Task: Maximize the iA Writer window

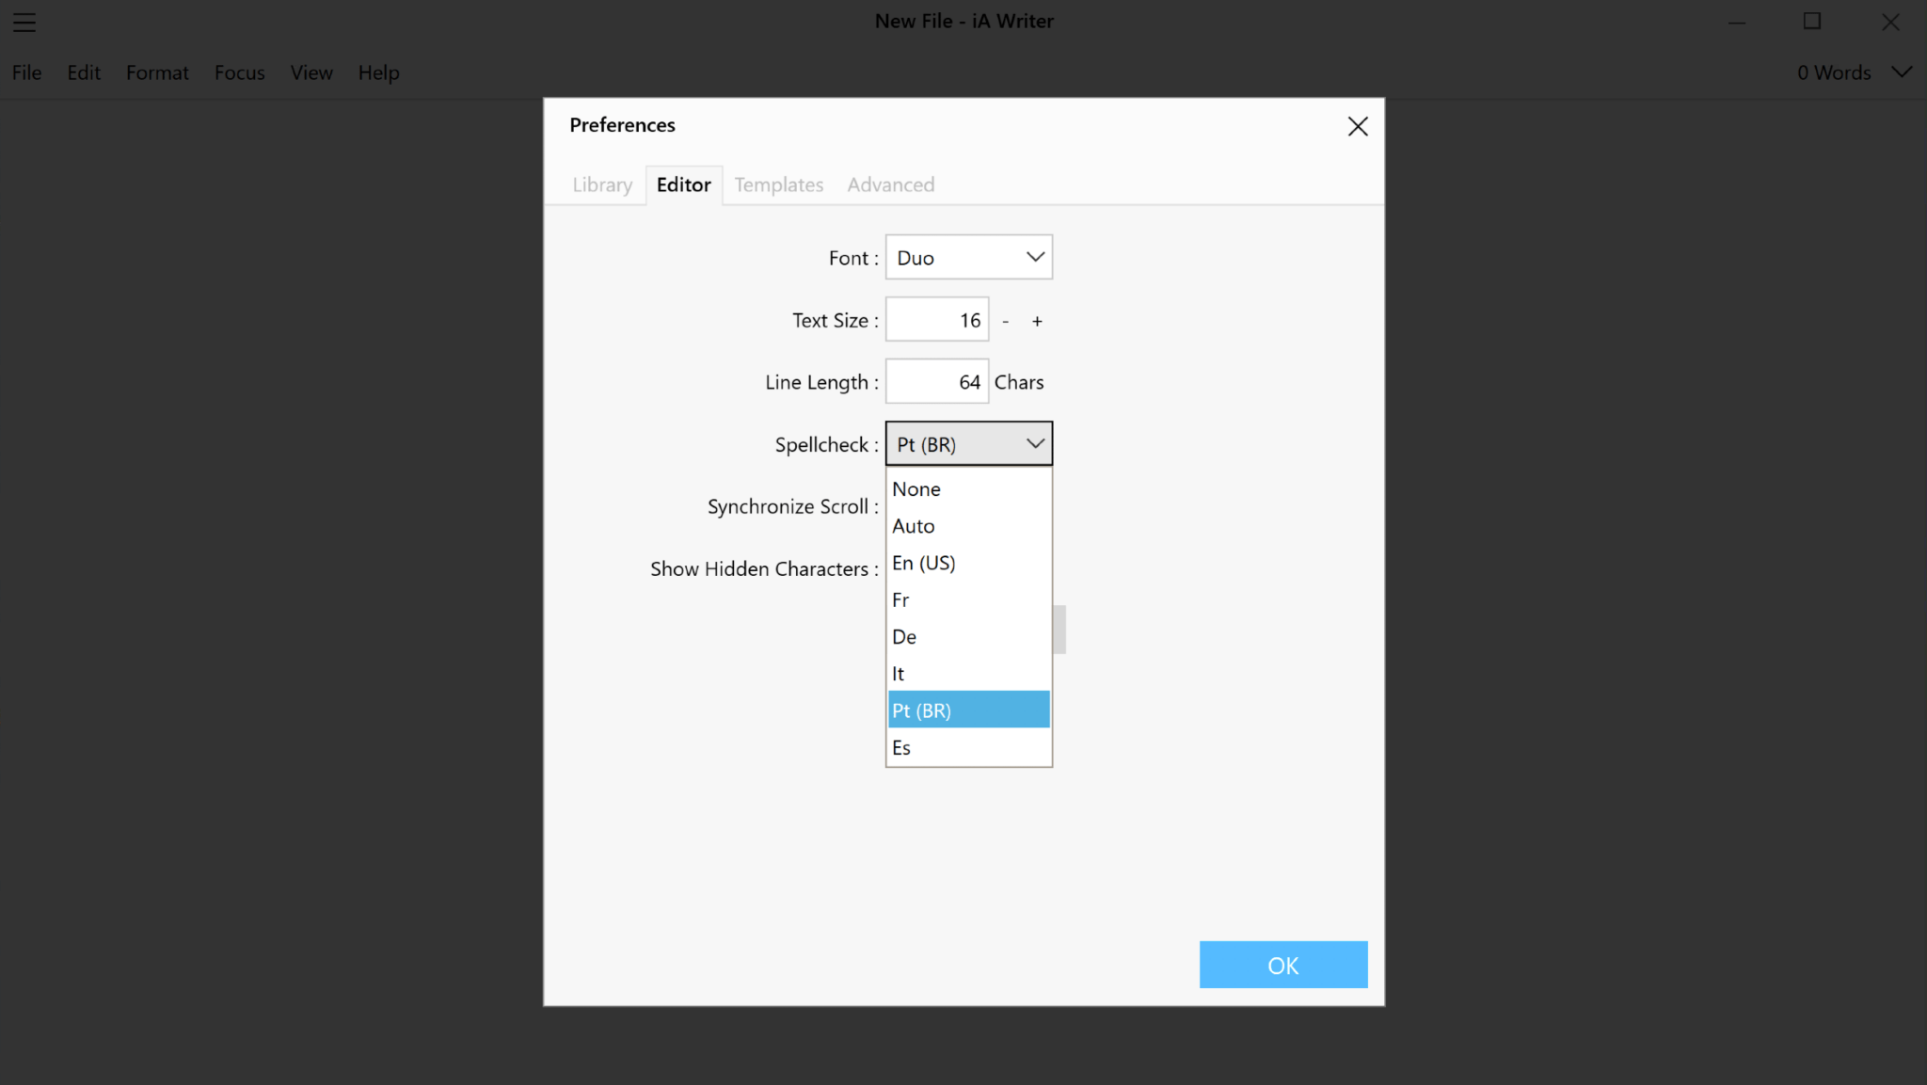Action: 1812,22
